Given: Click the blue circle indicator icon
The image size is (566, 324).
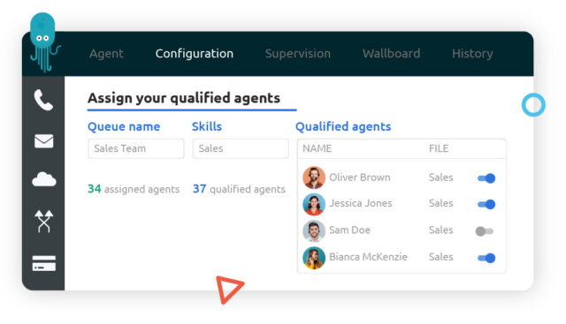Looking at the screenshot, I should (x=533, y=105).
